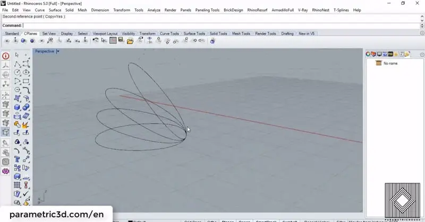The height and width of the screenshot is (222, 425).
Task: Select the arrow pointer tool in left toolbar
Action: tap(17, 55)
